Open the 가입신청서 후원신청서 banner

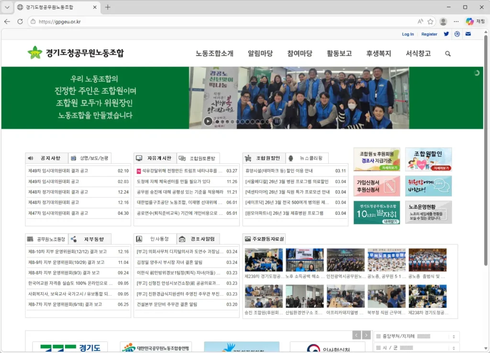pyautogui.click(x=377, y=187)
